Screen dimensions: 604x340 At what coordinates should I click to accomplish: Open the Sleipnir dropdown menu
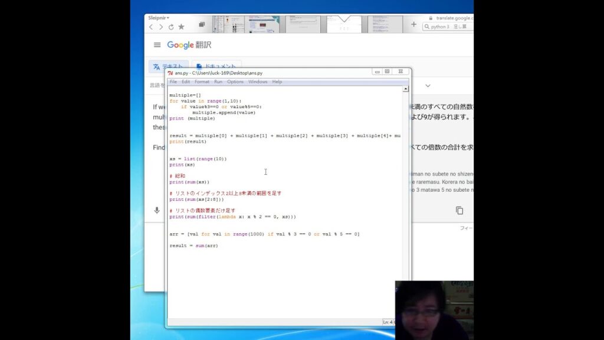point(159,17)
